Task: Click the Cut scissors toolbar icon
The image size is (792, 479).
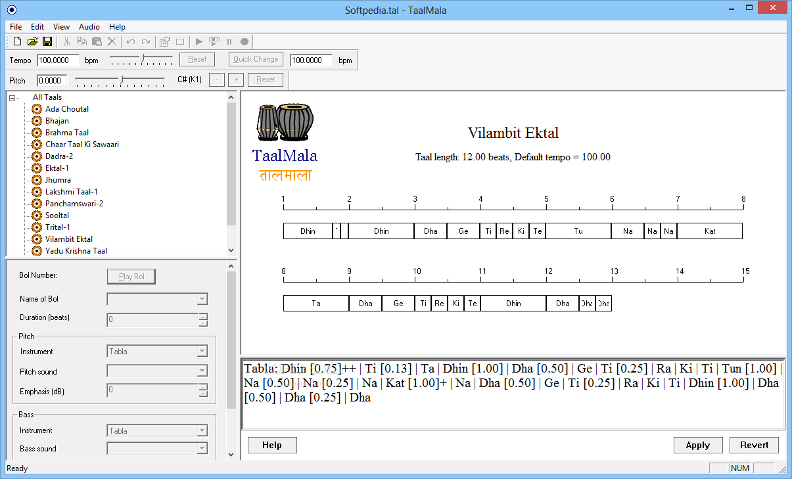Action: click(66, 41)
